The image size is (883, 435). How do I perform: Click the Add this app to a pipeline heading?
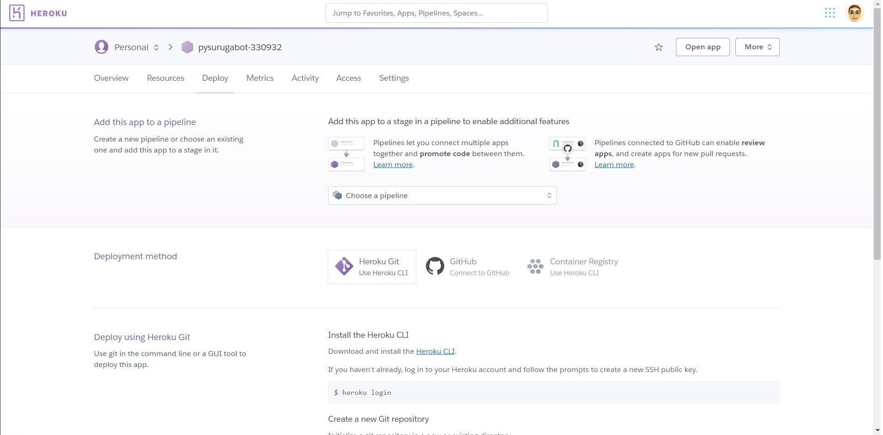tap(145, 122)
